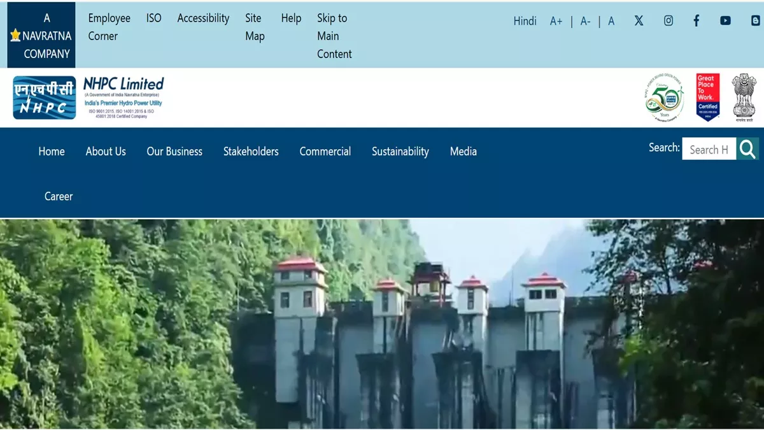Open the Stakeholders menu
This screenshot has height=430, width=764.
click(251, 152)
